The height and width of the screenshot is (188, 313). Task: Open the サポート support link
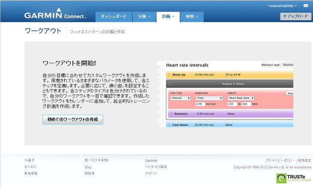click(x=151, y=173)
